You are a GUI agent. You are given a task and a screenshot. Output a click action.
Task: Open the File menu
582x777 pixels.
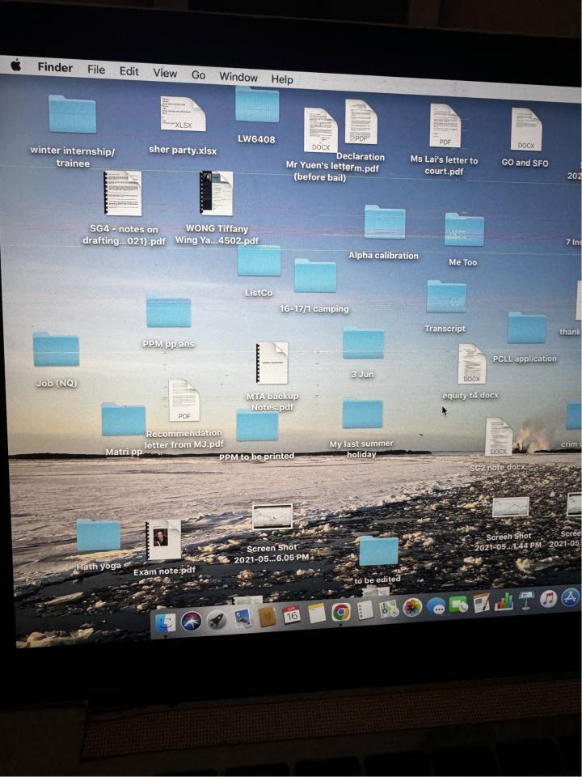[96, 70]
